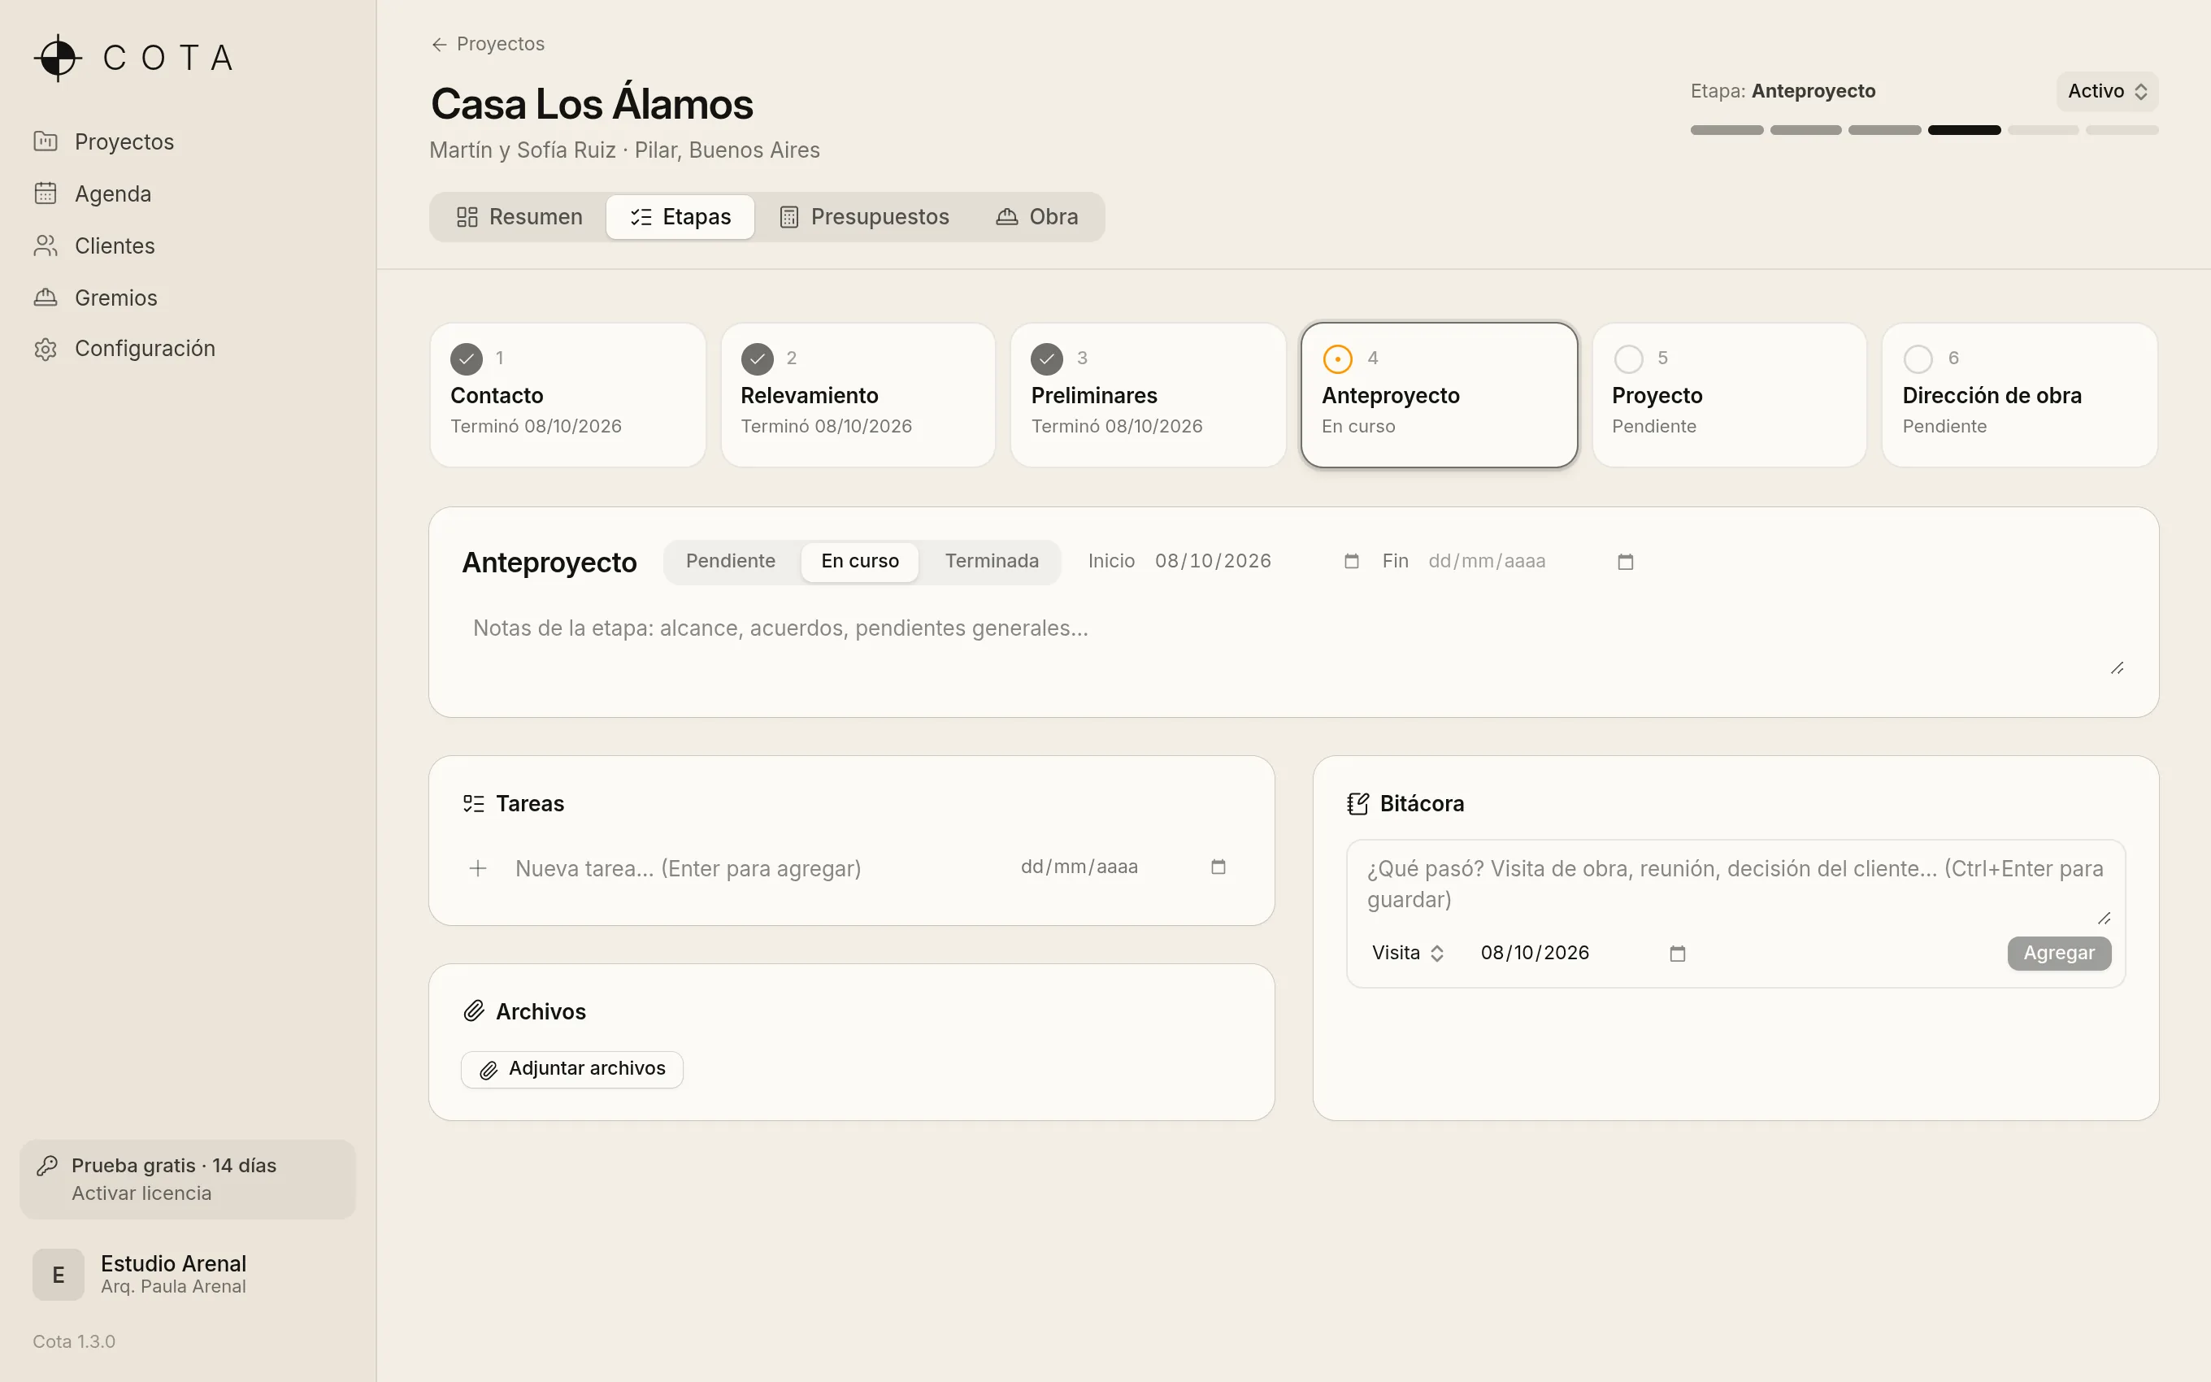Switch to the Obra tab

[1037, 216]
